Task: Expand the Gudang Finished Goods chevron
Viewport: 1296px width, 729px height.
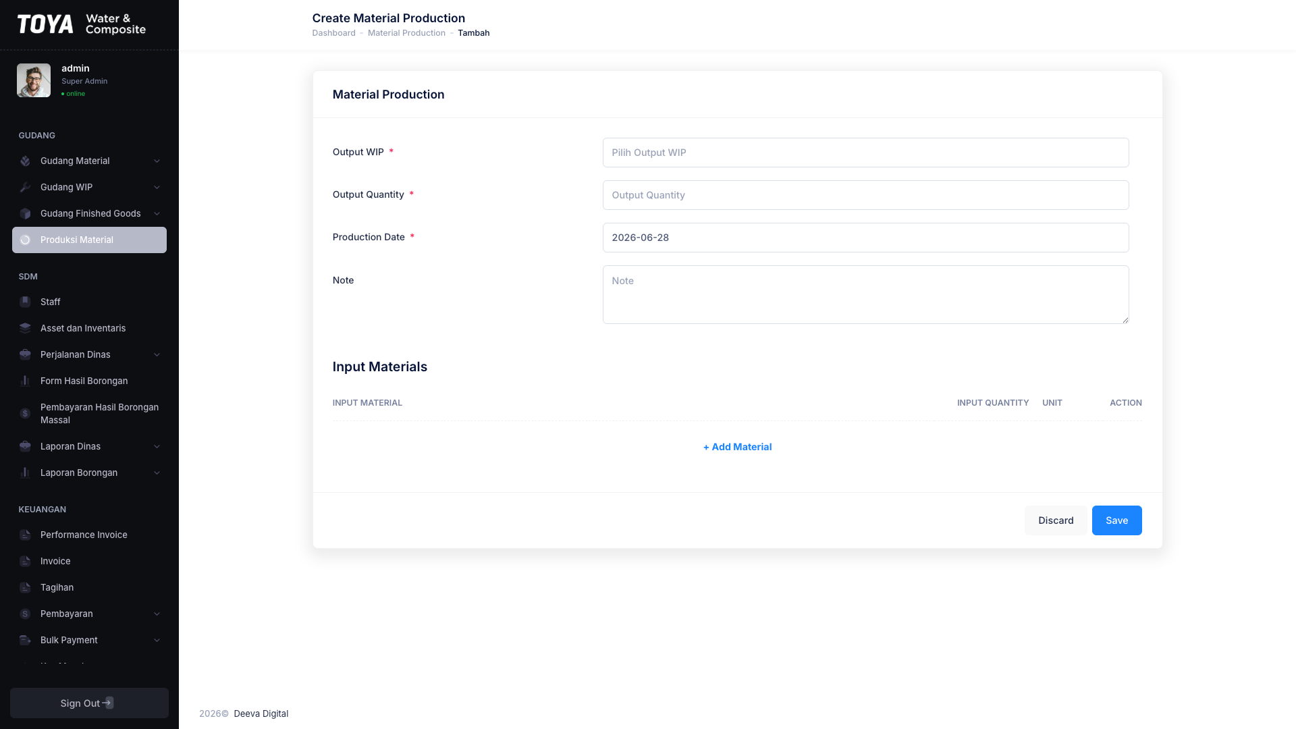Action: pos(157,213)
